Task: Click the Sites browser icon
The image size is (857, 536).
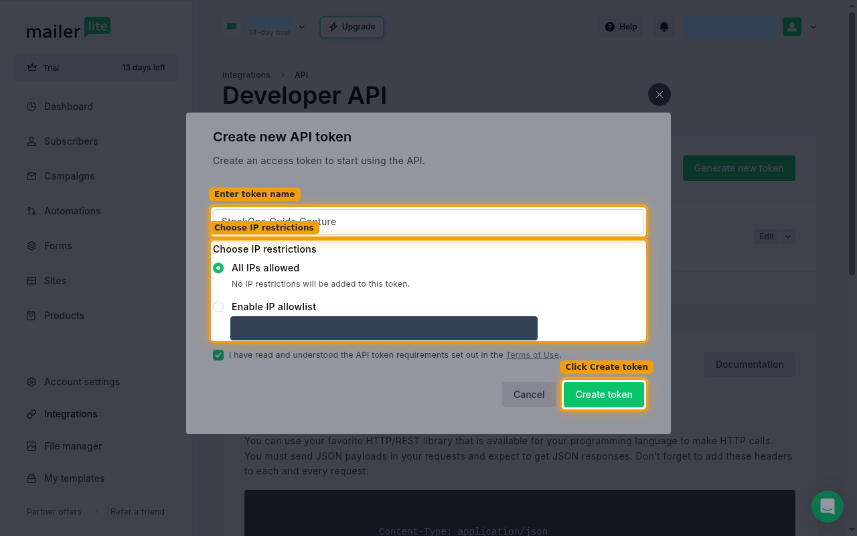Action: (x=31, y=281)
